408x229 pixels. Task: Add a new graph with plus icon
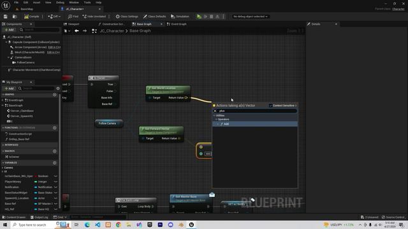[x=55, y=95]
